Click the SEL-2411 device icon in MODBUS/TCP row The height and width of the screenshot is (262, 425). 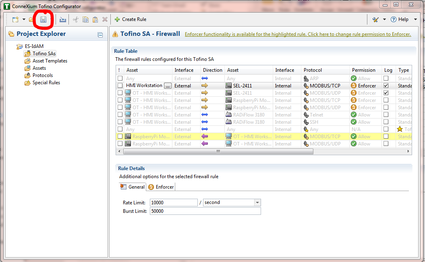229,86
